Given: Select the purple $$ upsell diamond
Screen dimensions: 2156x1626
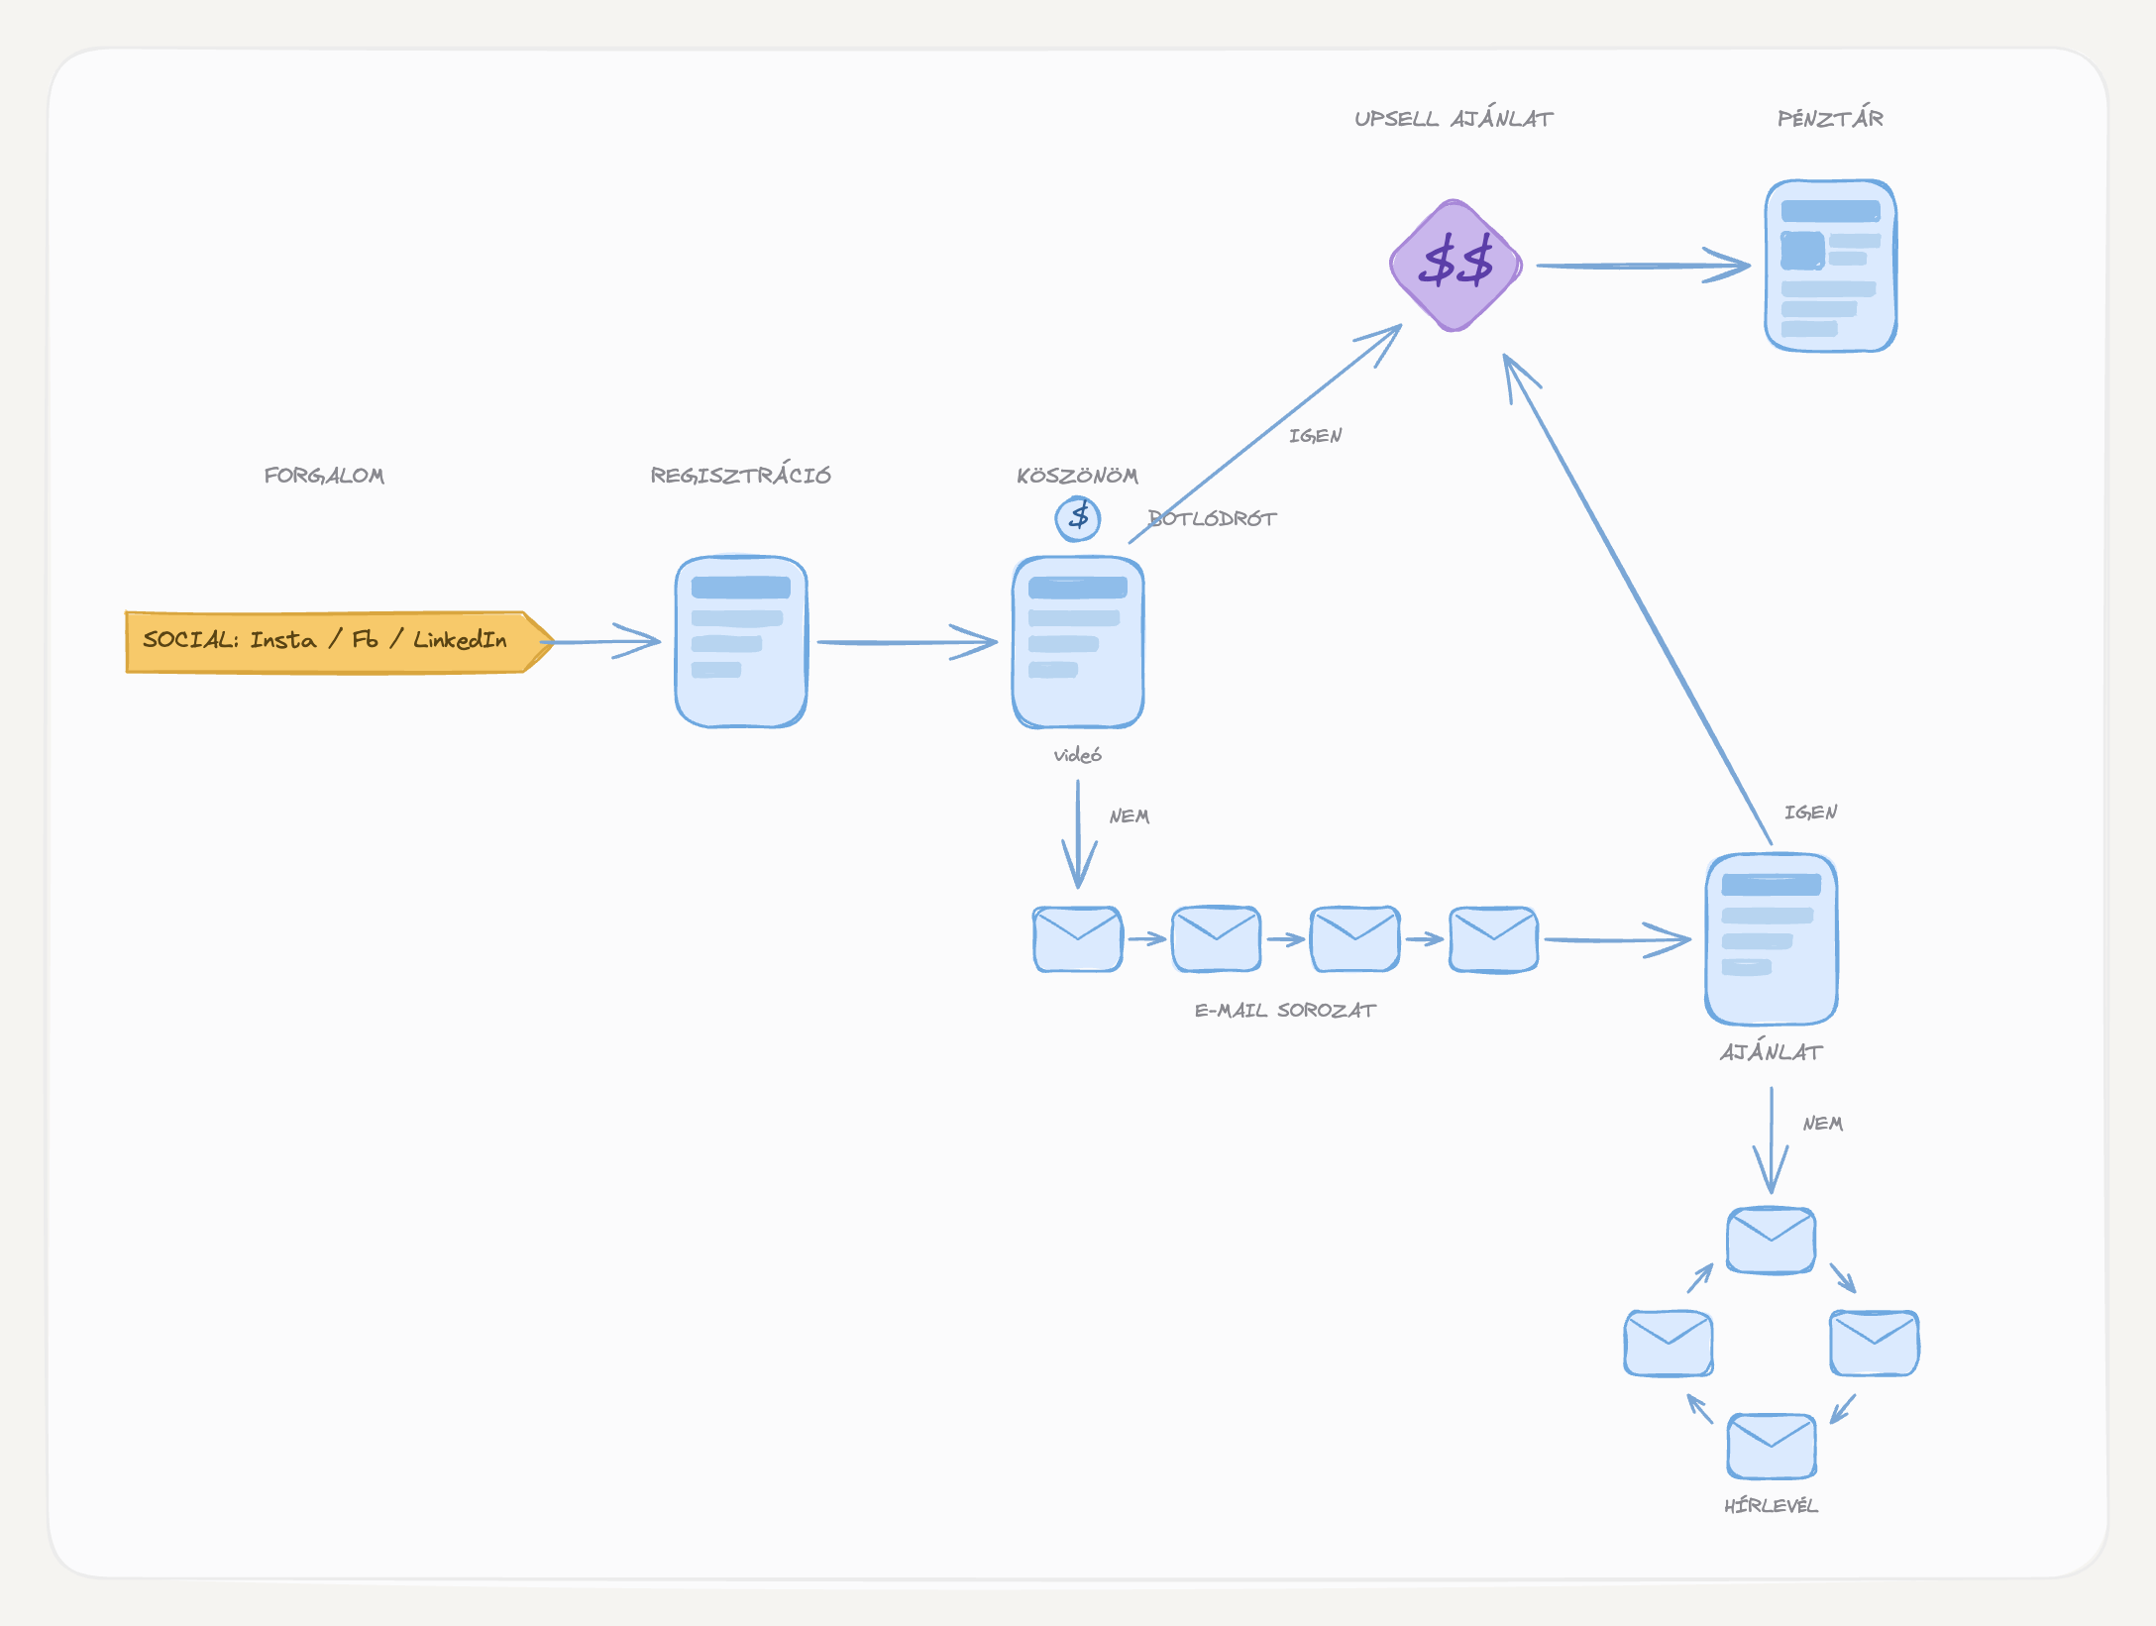Looking at the screenshot, I should tap(1455, 266).
